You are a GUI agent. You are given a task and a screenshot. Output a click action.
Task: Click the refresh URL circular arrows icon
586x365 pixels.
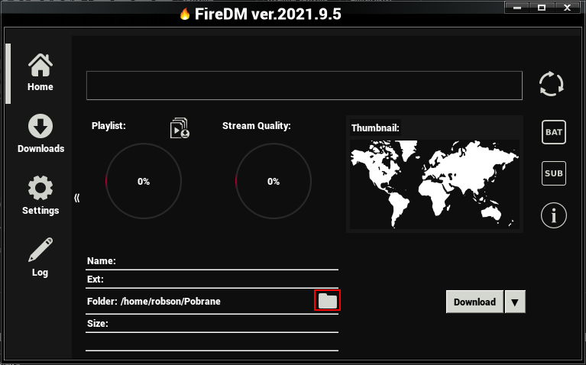(x=552, y=84)
